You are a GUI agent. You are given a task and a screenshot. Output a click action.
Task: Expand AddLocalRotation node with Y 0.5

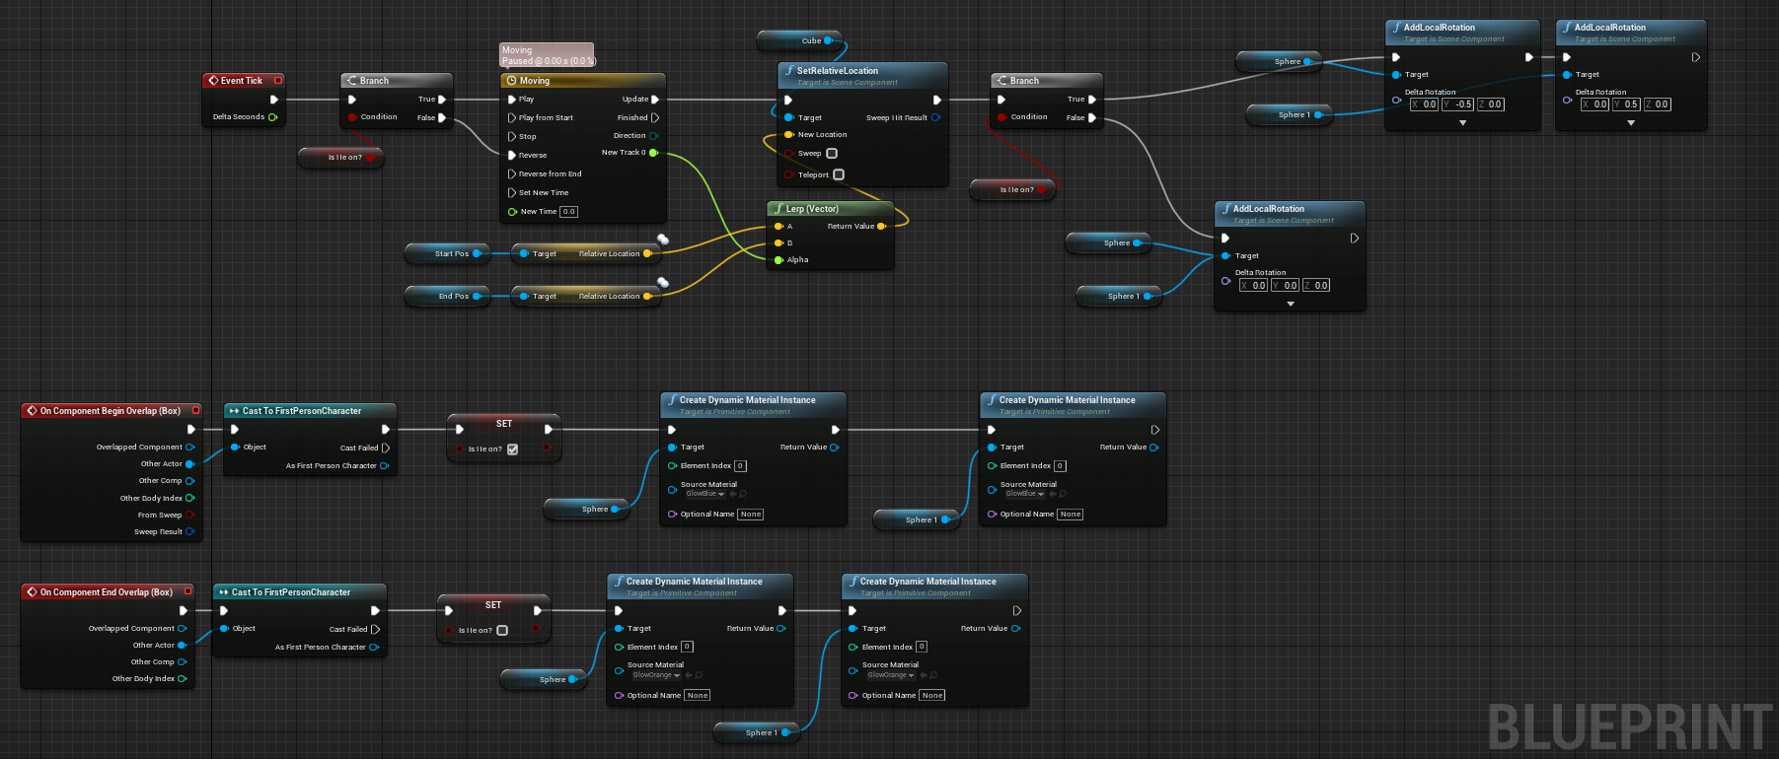[x=1631, y=123]
